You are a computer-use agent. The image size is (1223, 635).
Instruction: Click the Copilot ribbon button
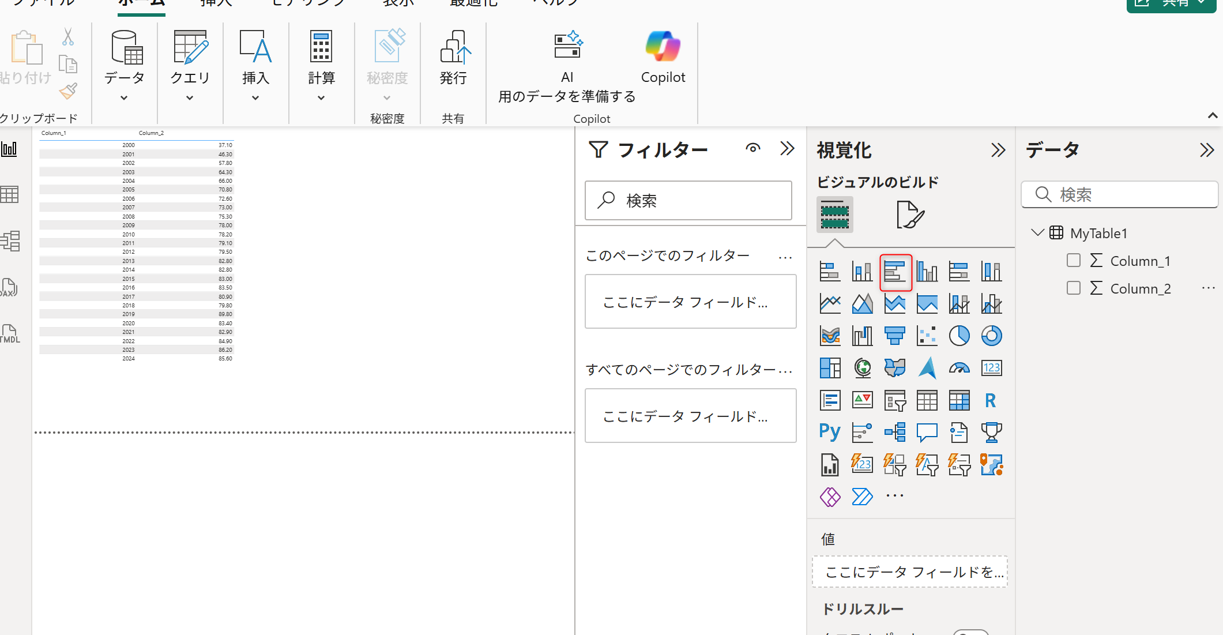pos(663,58)
